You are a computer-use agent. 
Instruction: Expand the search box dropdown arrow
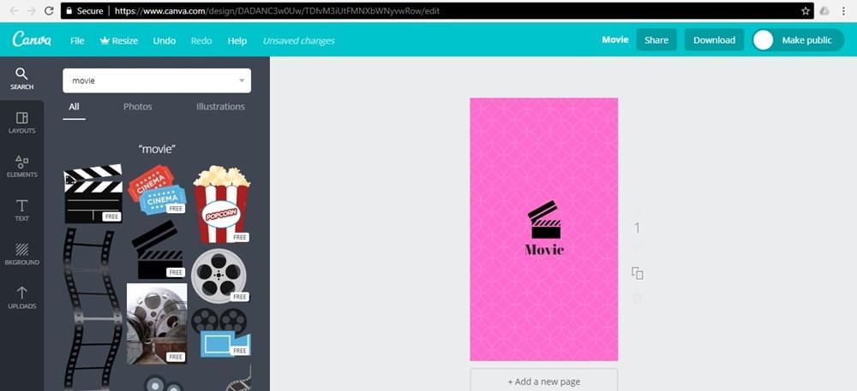[242, 80]
